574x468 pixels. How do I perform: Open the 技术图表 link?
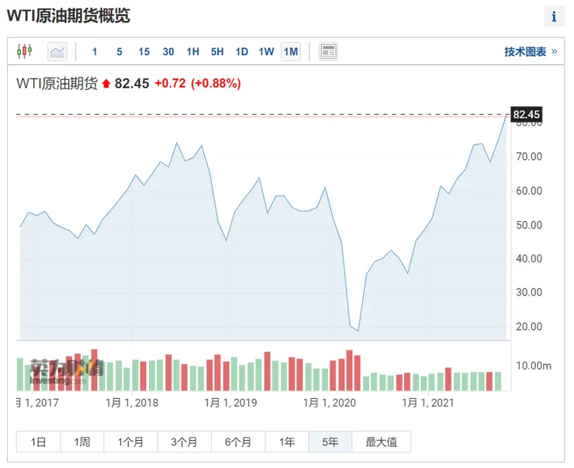(525, 52)
